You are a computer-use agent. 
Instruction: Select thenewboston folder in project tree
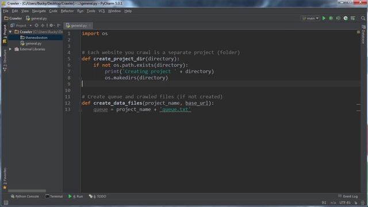pos(36,37)
